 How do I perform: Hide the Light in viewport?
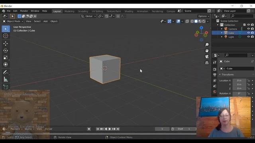point(249,37)
